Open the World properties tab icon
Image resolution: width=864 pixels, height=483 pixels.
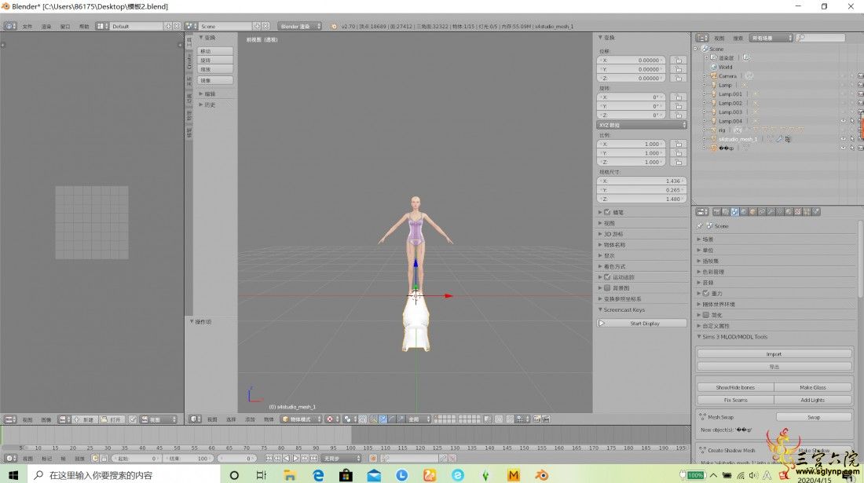(x=743, y=211)
